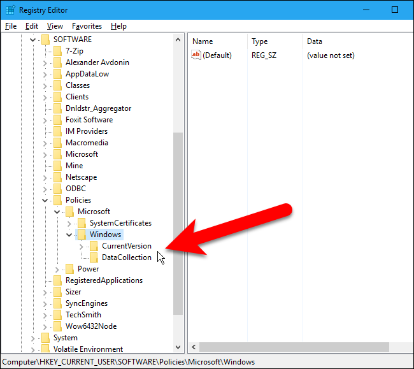Click the registry path in status bar
Screen dimensions: 414x369
[128, 361]
